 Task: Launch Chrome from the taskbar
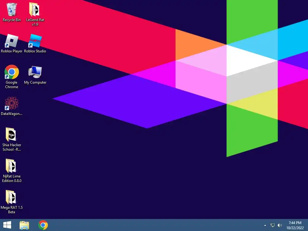43,225
